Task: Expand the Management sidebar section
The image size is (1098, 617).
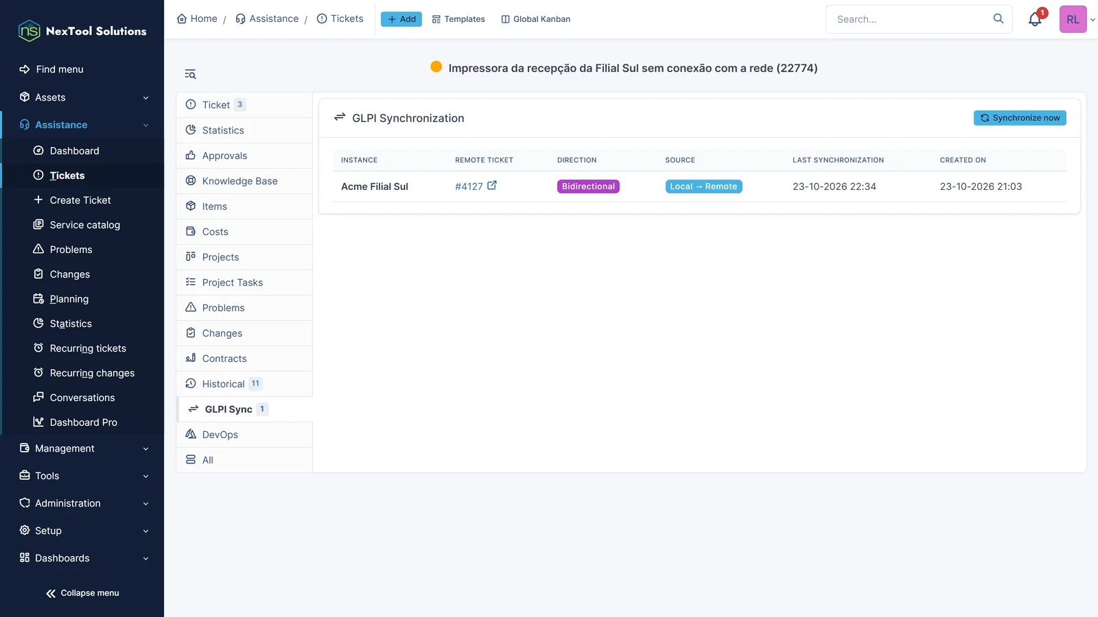Action: tap(82, 448)
